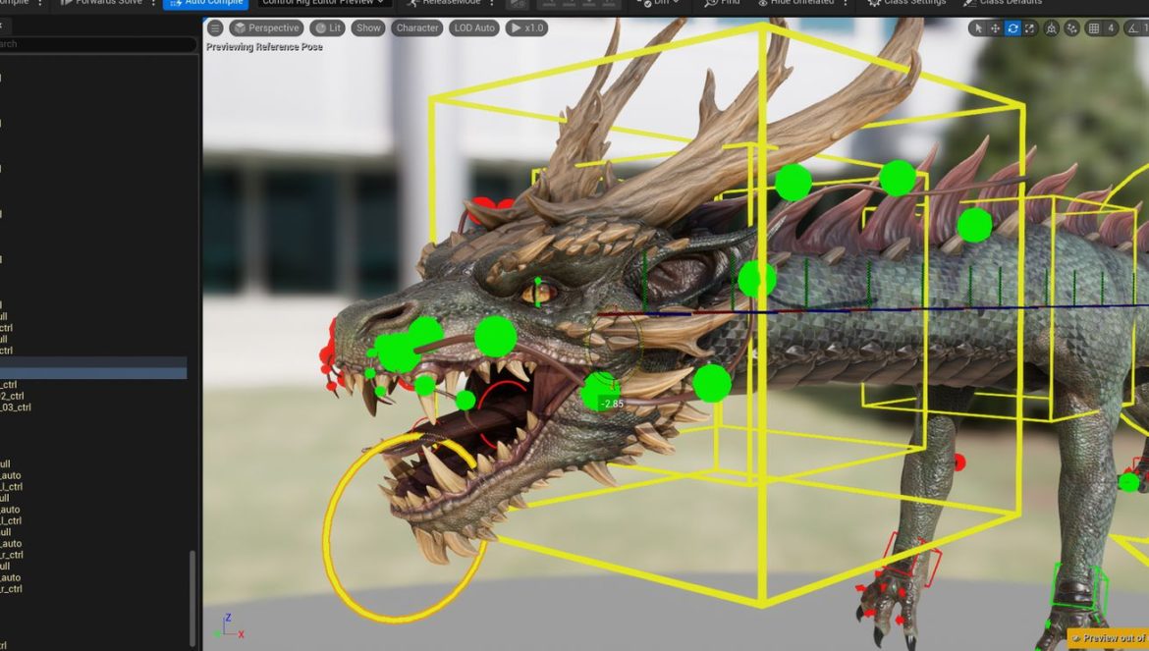1149x651 pixels.
Task: Click the XYZ axis orientation gizmo
Action: coord(232,626)
